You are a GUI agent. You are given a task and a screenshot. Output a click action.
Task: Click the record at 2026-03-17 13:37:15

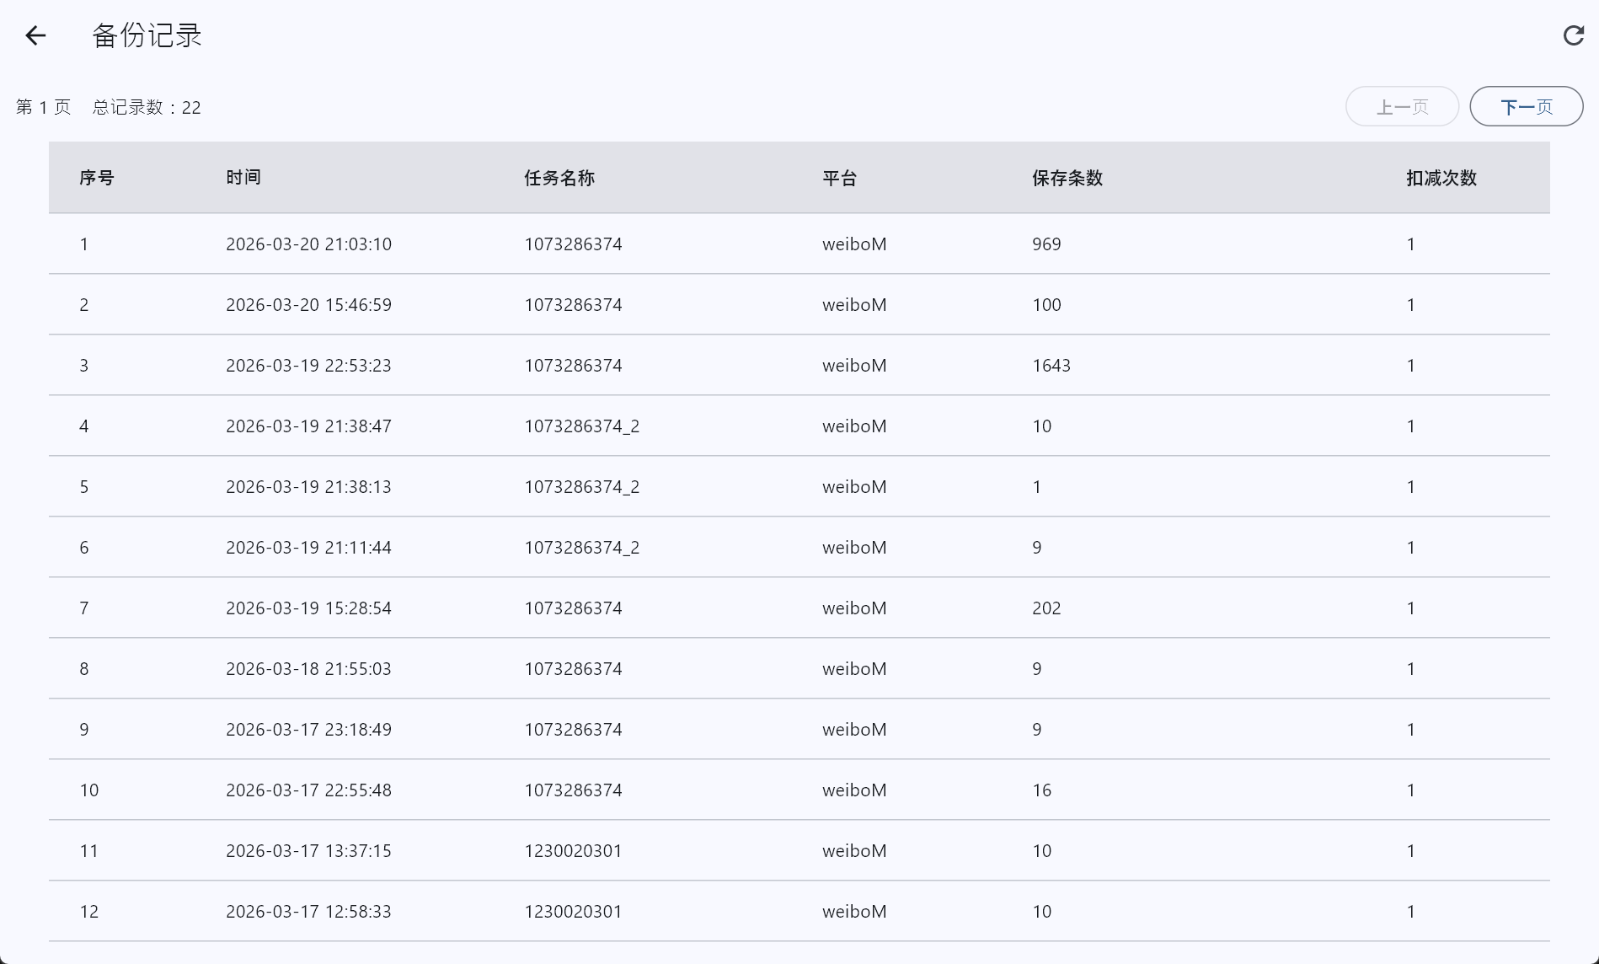click(308, 851)
